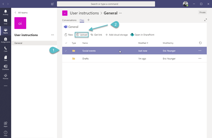The height and width of the screenshot is (138, 212).
Task: Select the Files tab
Action: [82, 20]
